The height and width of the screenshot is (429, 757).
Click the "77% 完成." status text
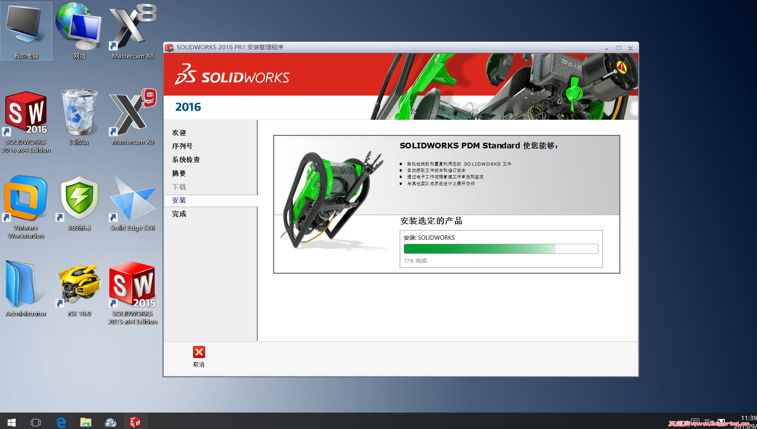point(416,261)
